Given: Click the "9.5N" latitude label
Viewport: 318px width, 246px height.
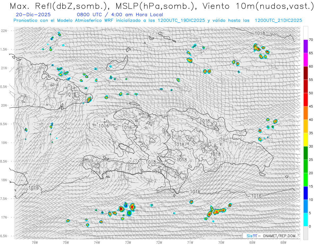Looking at the screenshot, I should pyautogui.click(x=4, y=124).
